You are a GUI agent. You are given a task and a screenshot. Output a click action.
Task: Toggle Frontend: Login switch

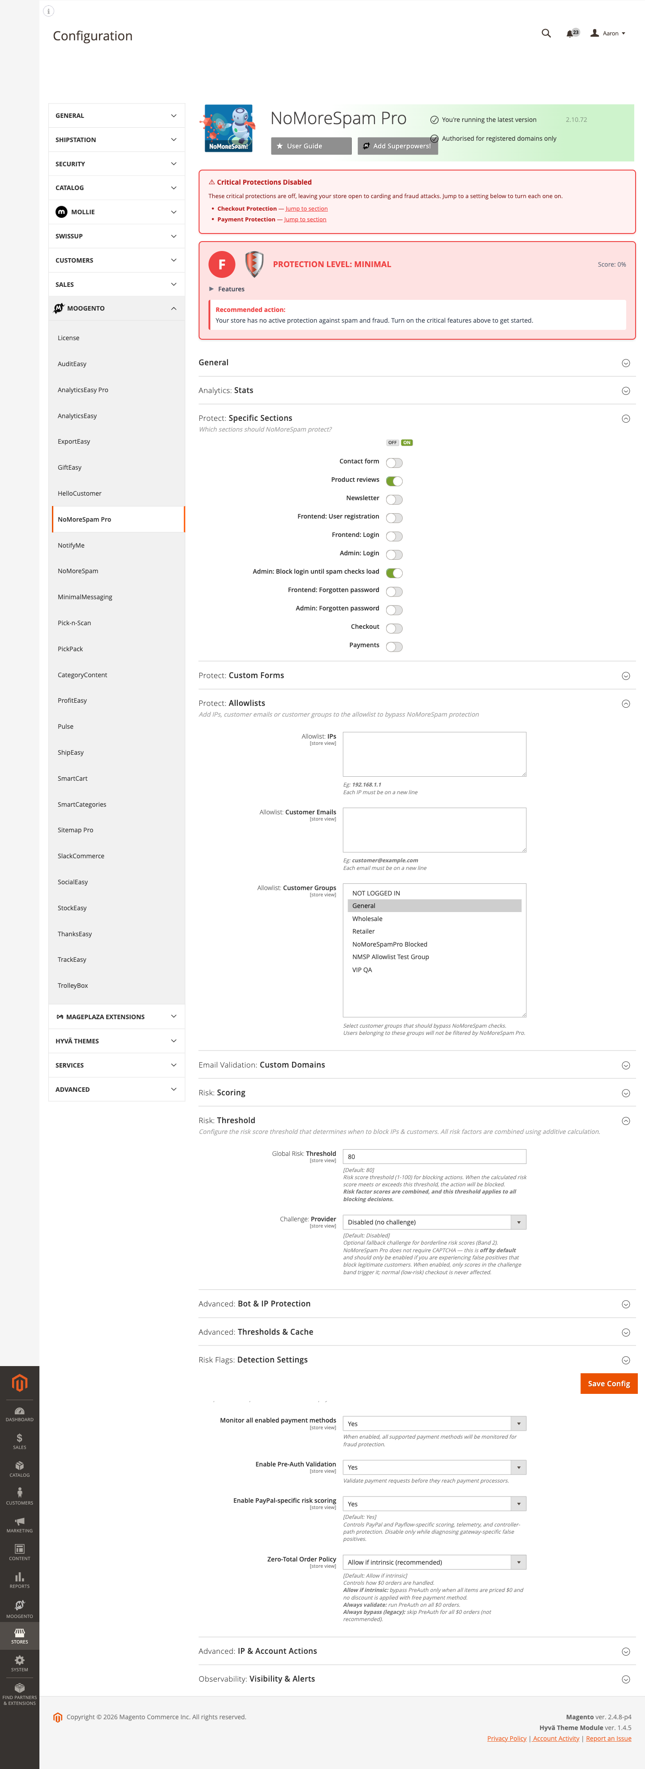[394, 536]
